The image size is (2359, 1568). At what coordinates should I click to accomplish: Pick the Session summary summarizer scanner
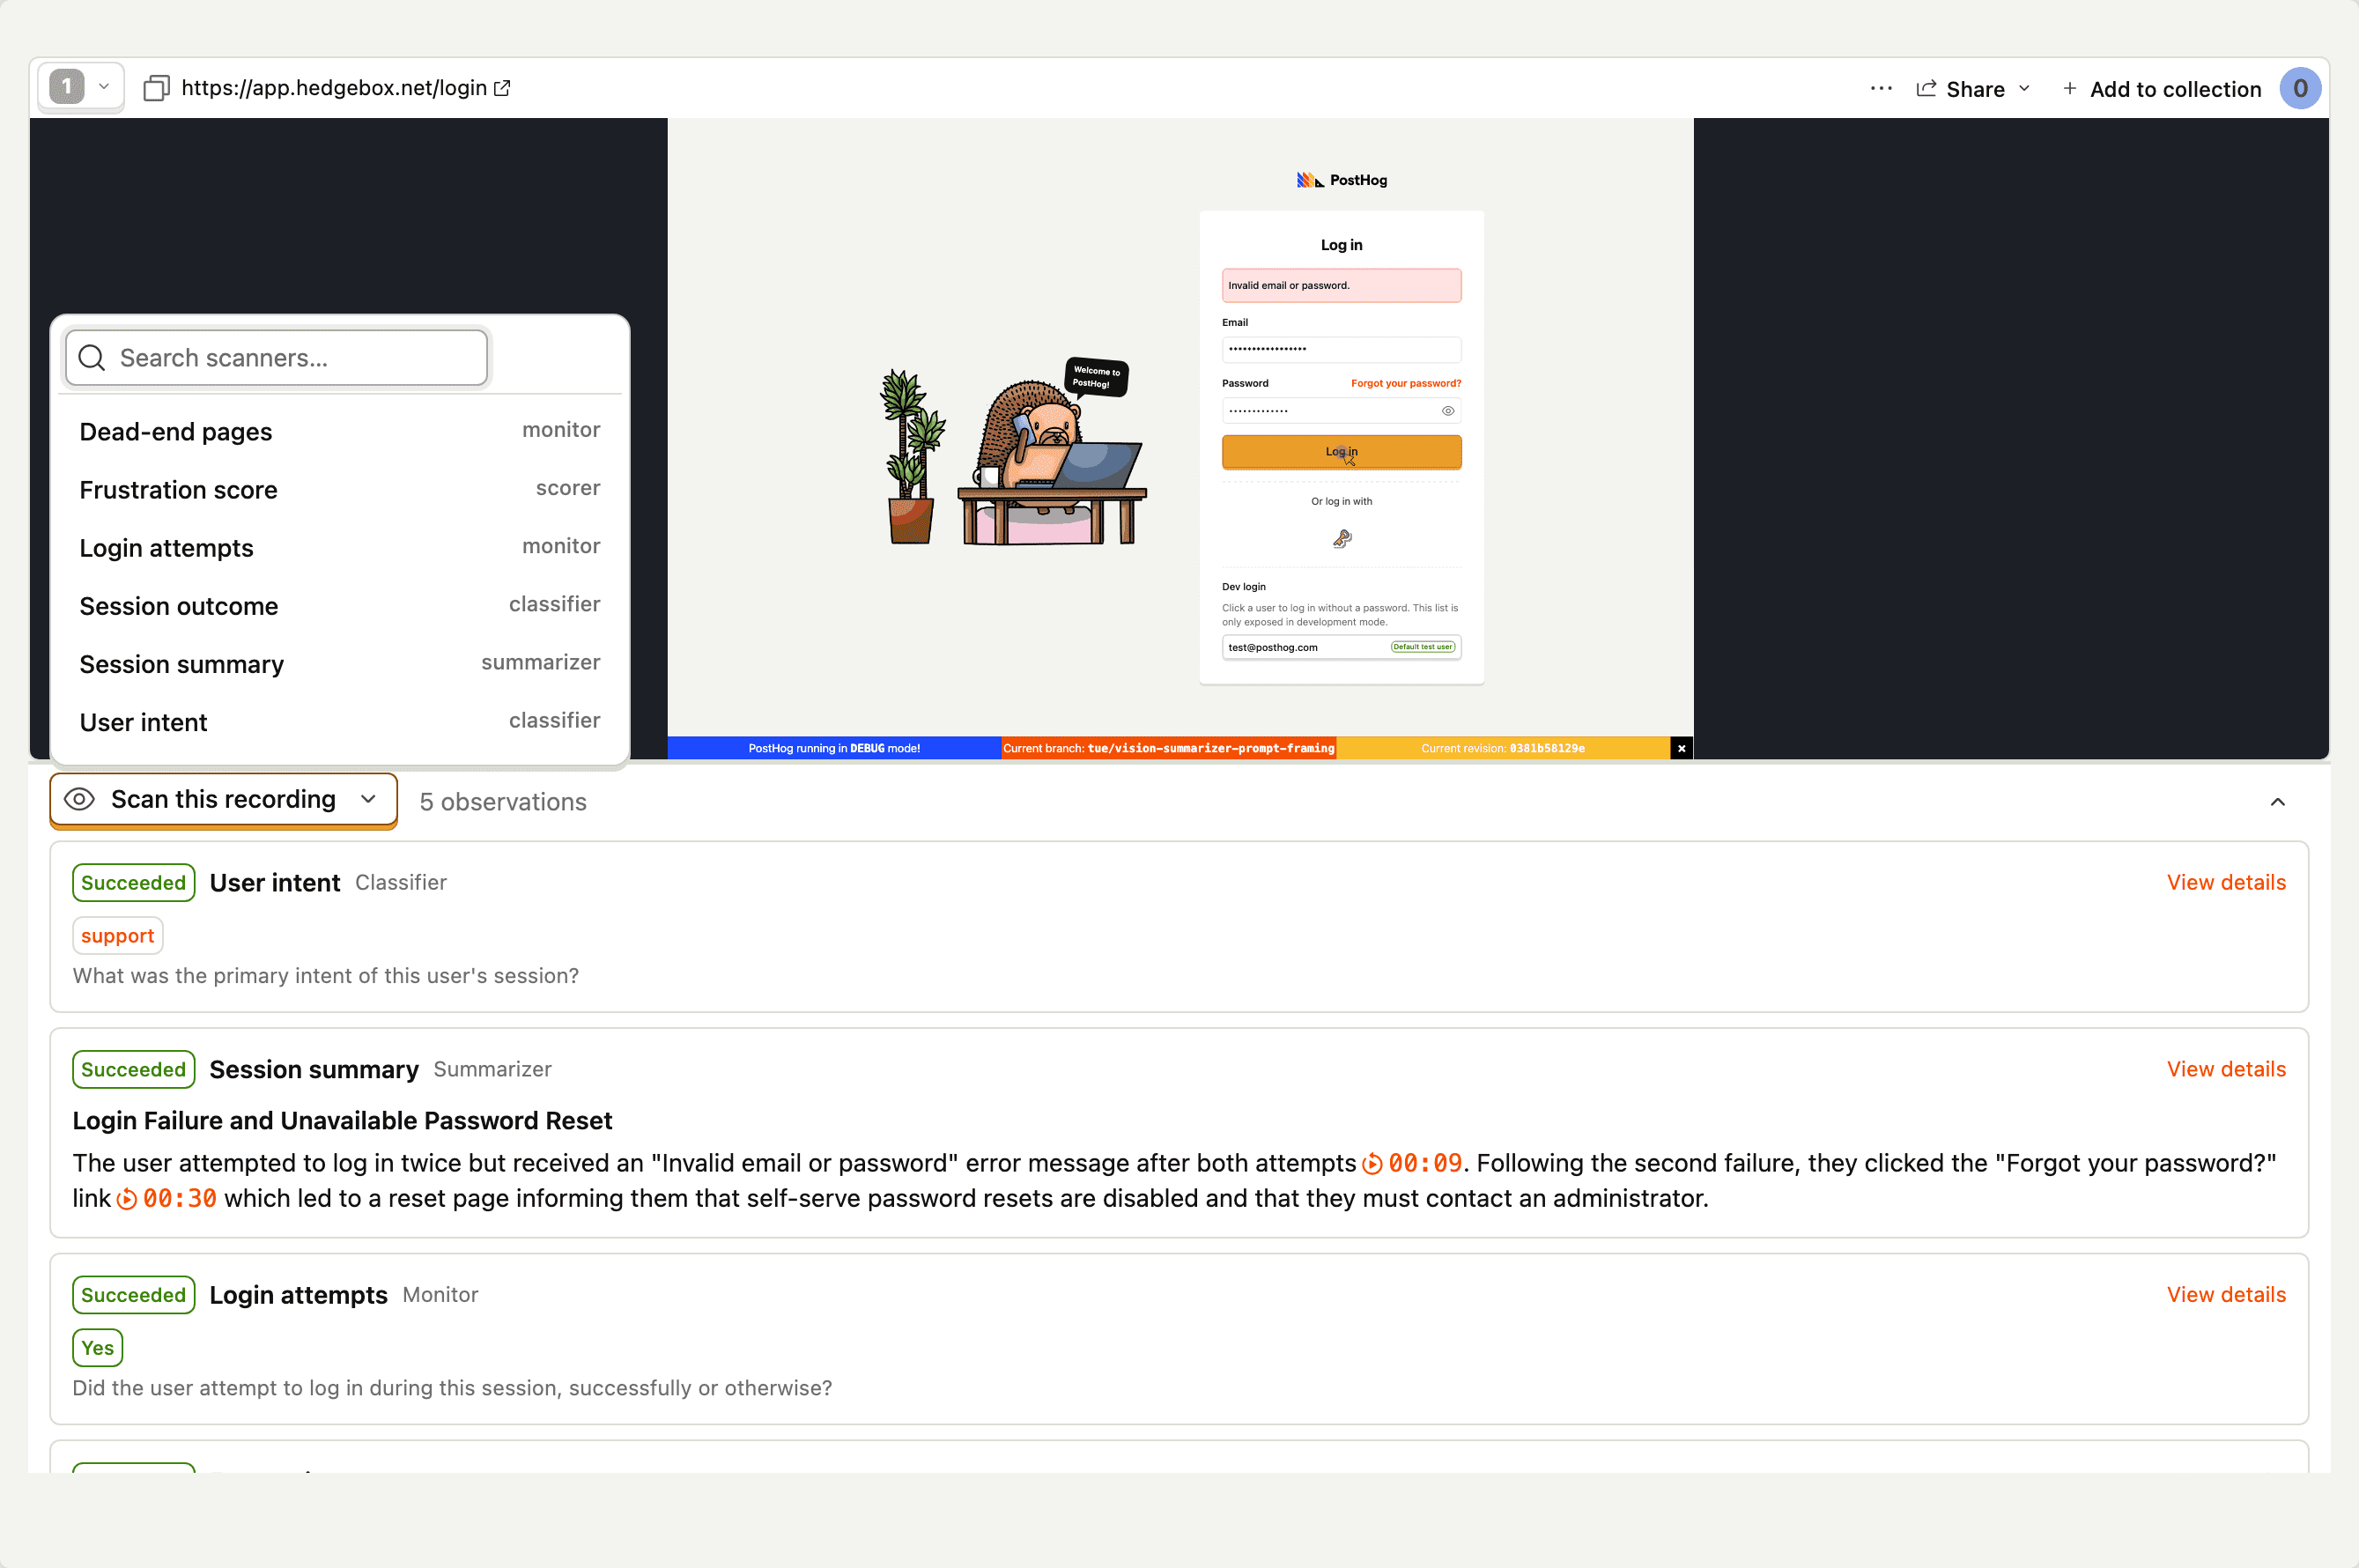[339, 663]
